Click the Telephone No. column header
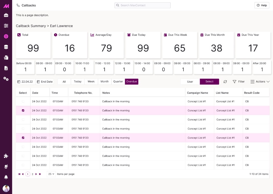The height and width of the screenshot is (194, 273). 83,93
